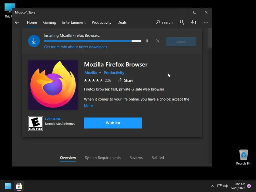Open the Home tab
This screenshot has width=256, height=192.
[x=32, y=22]
